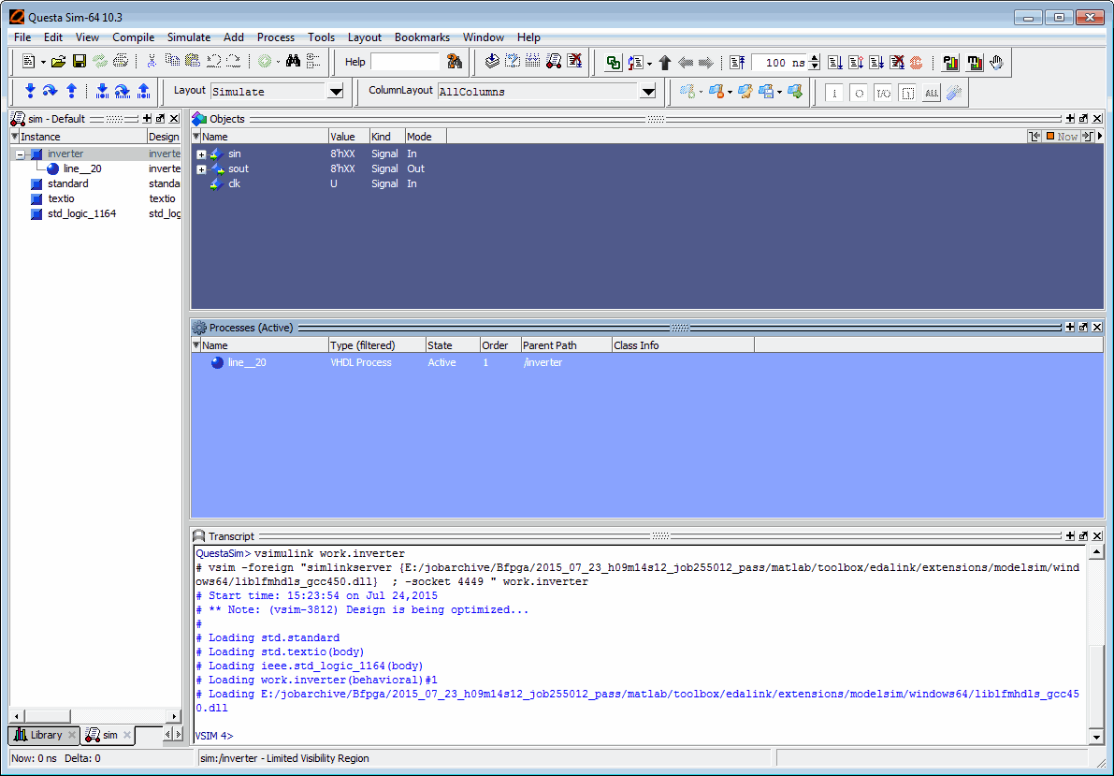Screen dimensions: 1114x776
Task: Click the Help text input field
Action: point(405,62)
